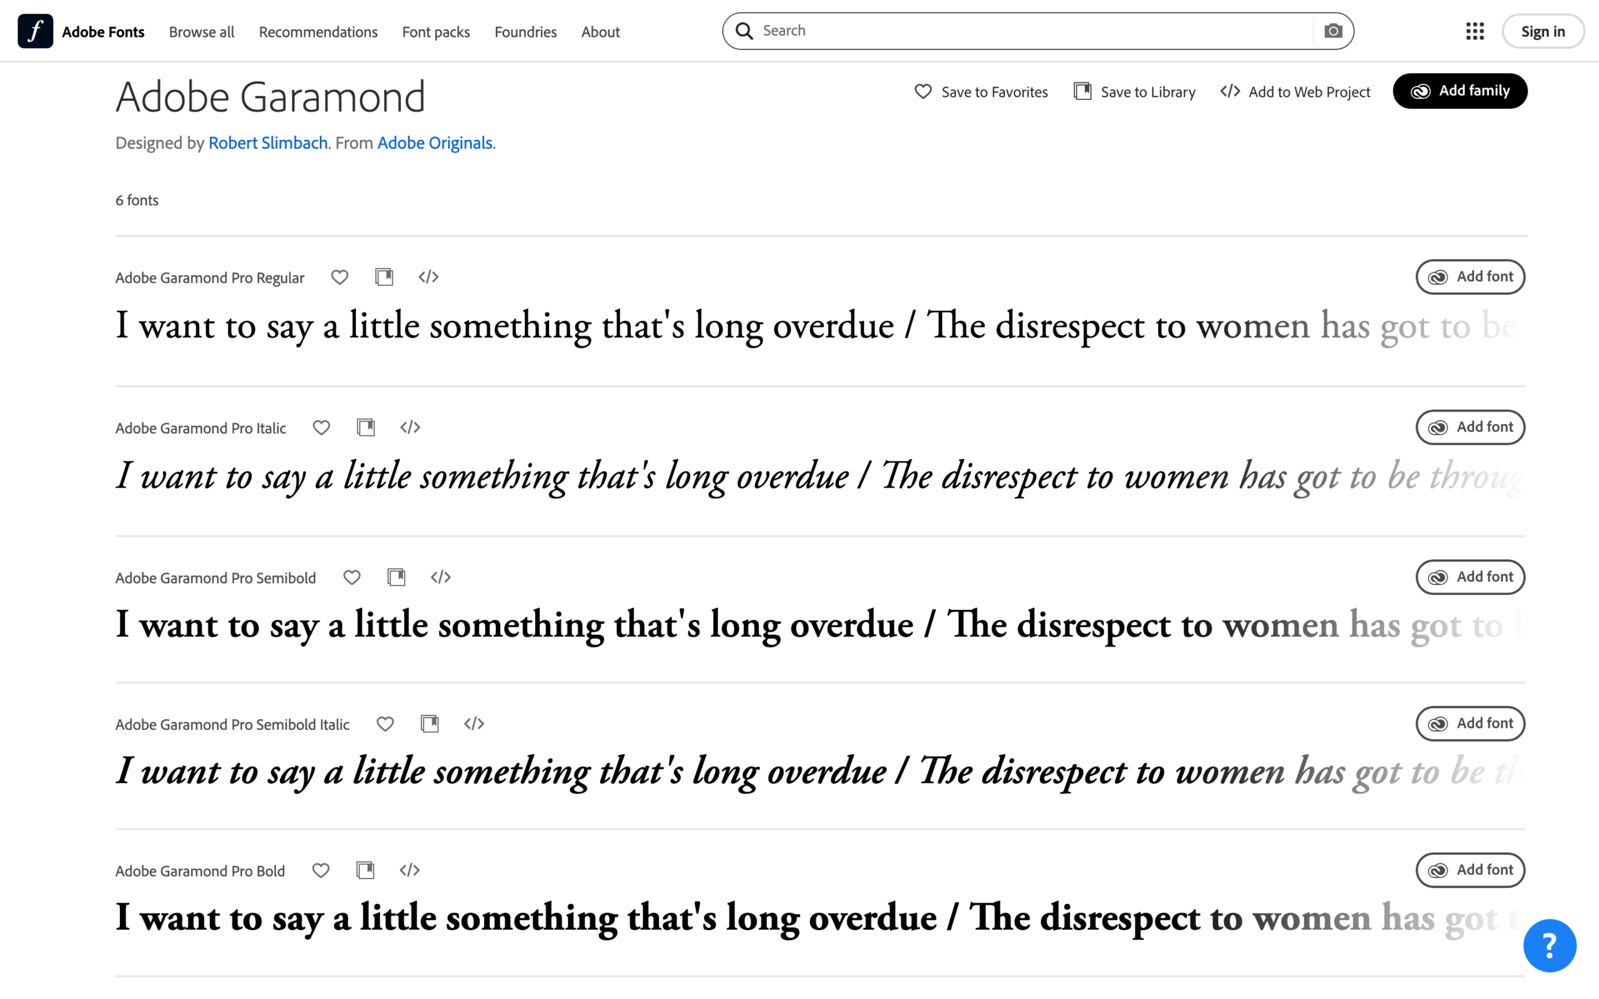This screenshot has height=999, width=1599.
Task: Click the '6 fonts' count text
Action: [x=137, y=200]
